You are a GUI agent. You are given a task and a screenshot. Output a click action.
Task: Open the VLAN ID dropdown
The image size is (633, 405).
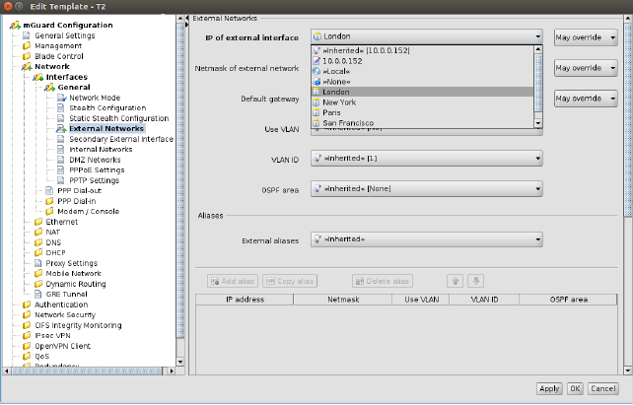click(427, 159)
